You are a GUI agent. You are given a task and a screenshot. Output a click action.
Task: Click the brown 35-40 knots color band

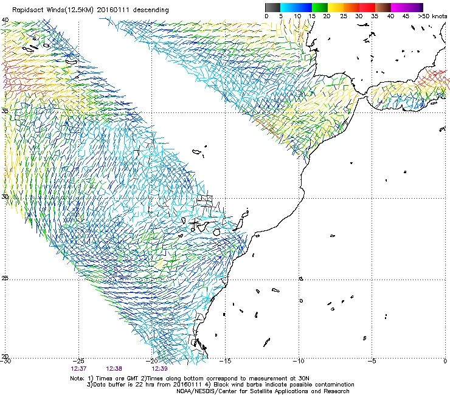(383, 7)
